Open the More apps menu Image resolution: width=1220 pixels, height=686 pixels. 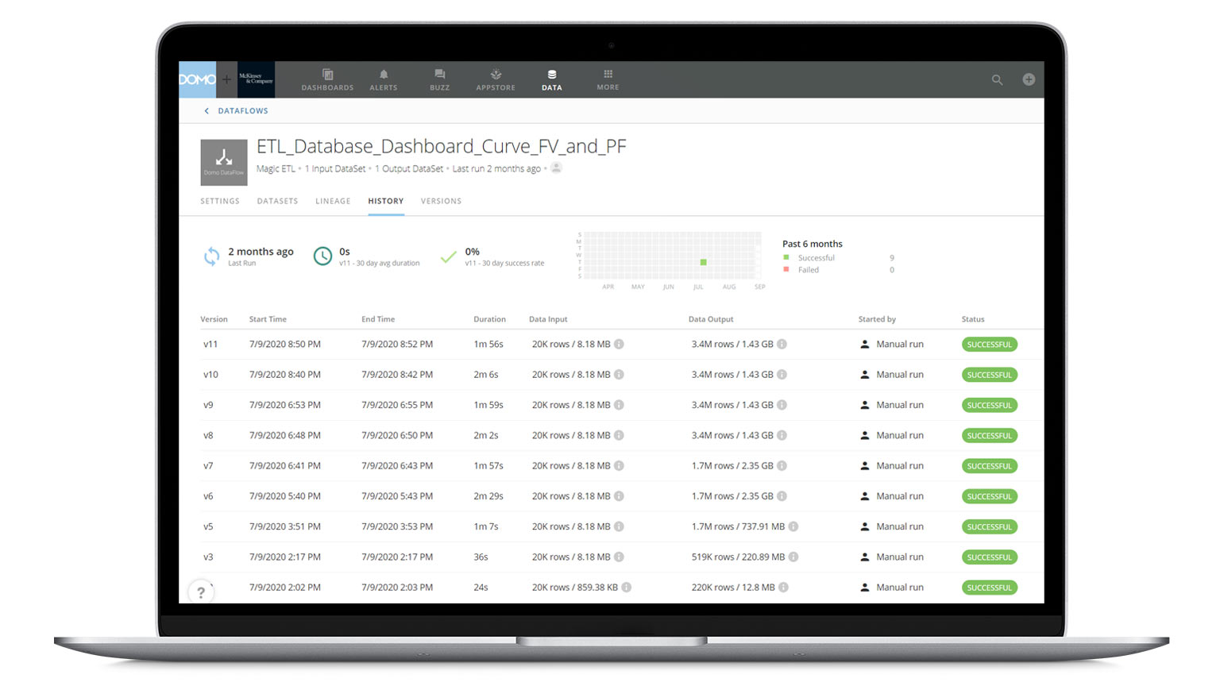coord(608,79)
